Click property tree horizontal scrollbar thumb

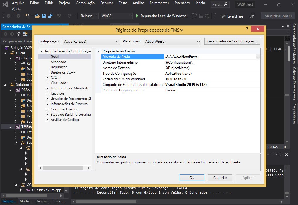[63, 168]
